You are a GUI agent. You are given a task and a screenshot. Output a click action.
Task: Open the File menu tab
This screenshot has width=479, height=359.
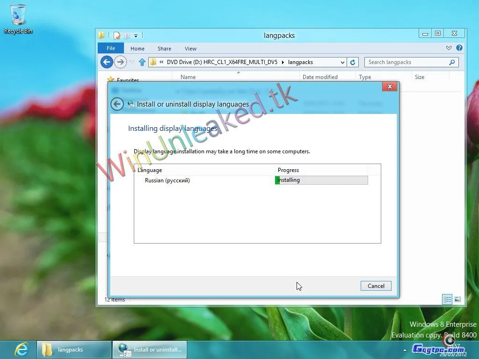(x=111, y=48)
